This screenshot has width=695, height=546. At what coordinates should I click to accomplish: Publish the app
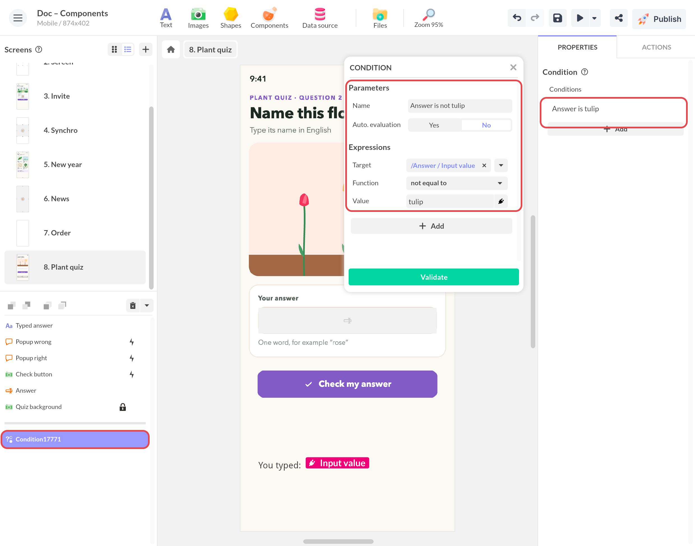tap(659, 19)
